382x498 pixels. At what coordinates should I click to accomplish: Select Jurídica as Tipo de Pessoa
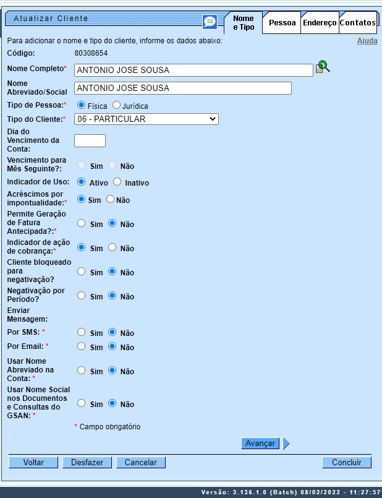[116, 105]
